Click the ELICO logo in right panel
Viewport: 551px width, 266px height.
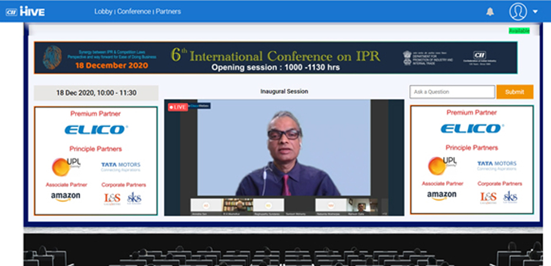(473, 129)
